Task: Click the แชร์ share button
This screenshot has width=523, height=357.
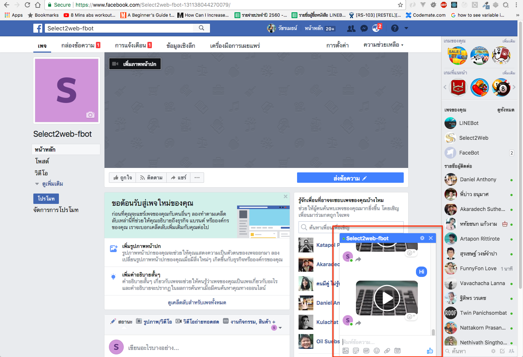Action: coord(179,178)
